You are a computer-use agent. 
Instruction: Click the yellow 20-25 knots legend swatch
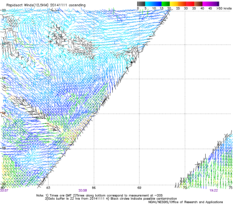pyautogui.click(x=174, y=4)
